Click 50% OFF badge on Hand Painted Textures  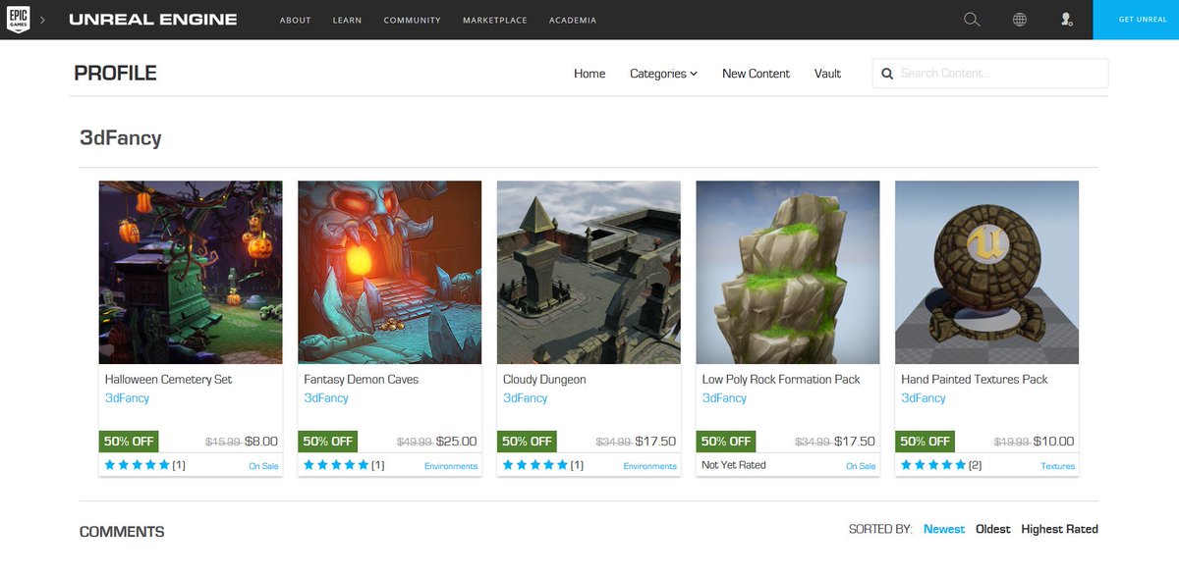pos(925,442)
